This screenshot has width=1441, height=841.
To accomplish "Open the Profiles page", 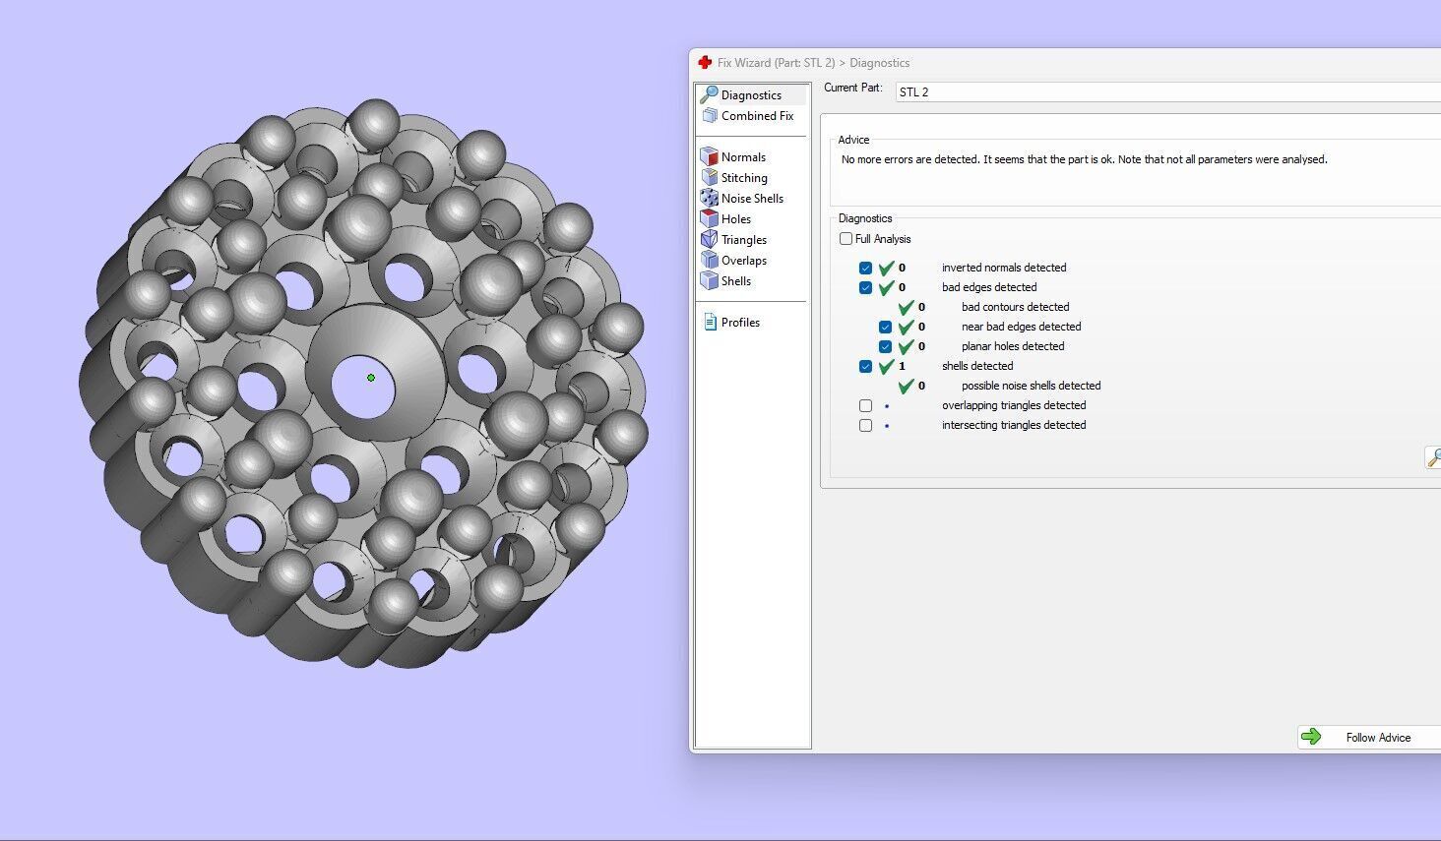I will coord(740,323).
